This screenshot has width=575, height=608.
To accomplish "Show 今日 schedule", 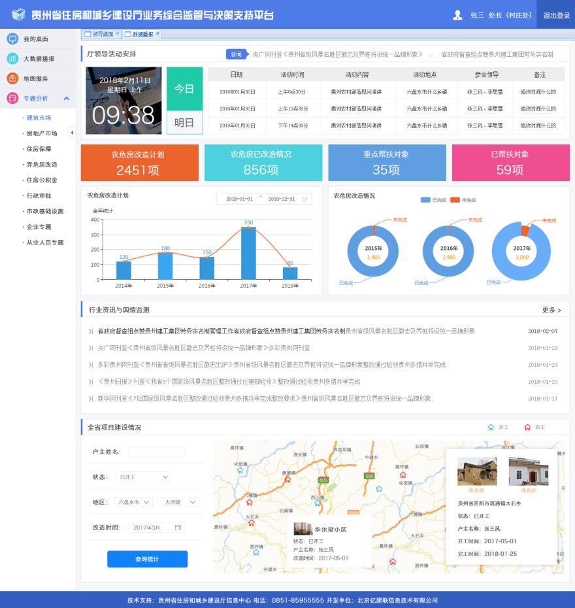I will pos(184,89).
